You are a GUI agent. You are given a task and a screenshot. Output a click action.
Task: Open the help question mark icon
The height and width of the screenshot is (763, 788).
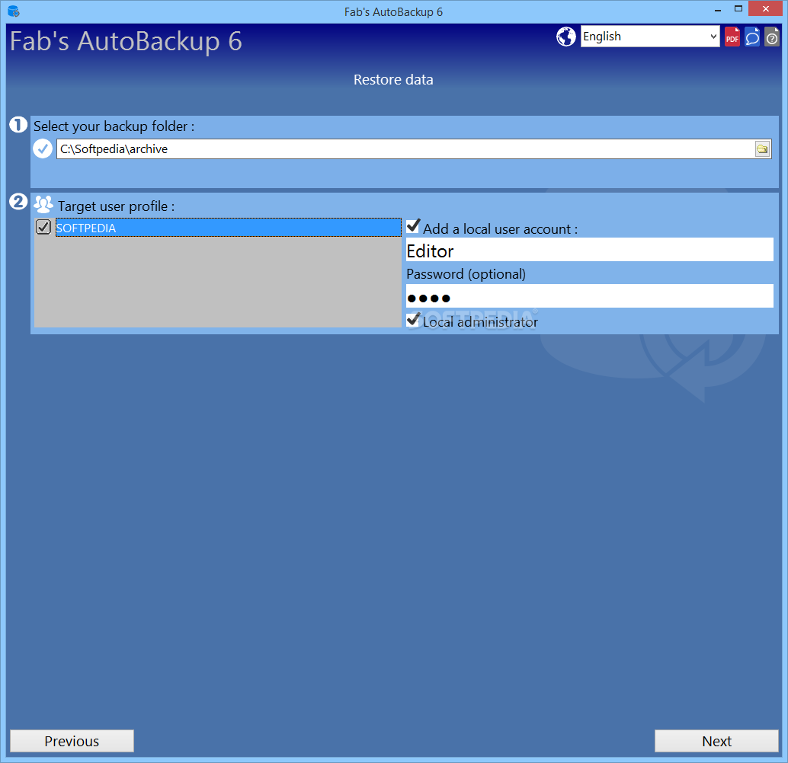click(x=771, y=37)
